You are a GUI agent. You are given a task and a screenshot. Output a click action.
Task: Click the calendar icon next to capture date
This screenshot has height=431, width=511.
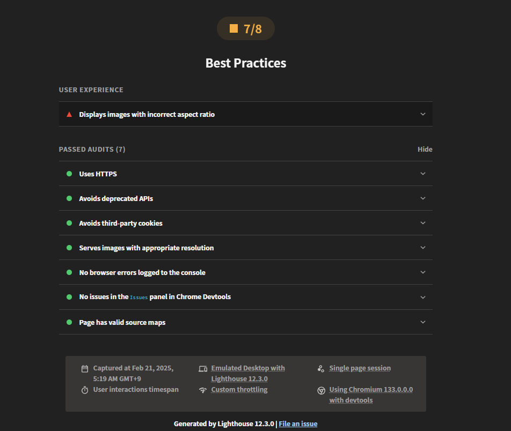85,368
